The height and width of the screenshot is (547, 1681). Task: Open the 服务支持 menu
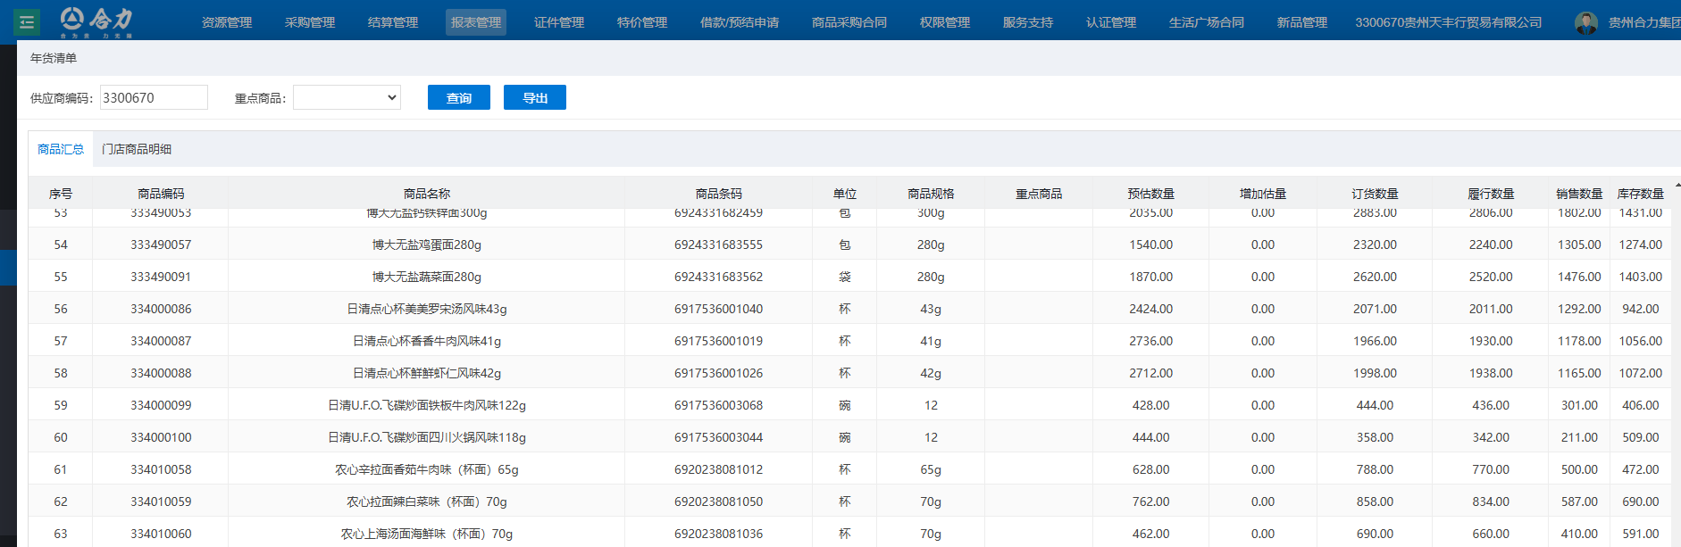pos(1027,22)
